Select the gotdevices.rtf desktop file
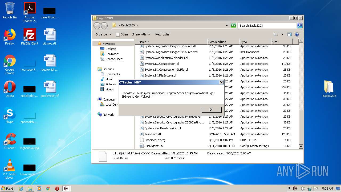 tap(50, 89)
